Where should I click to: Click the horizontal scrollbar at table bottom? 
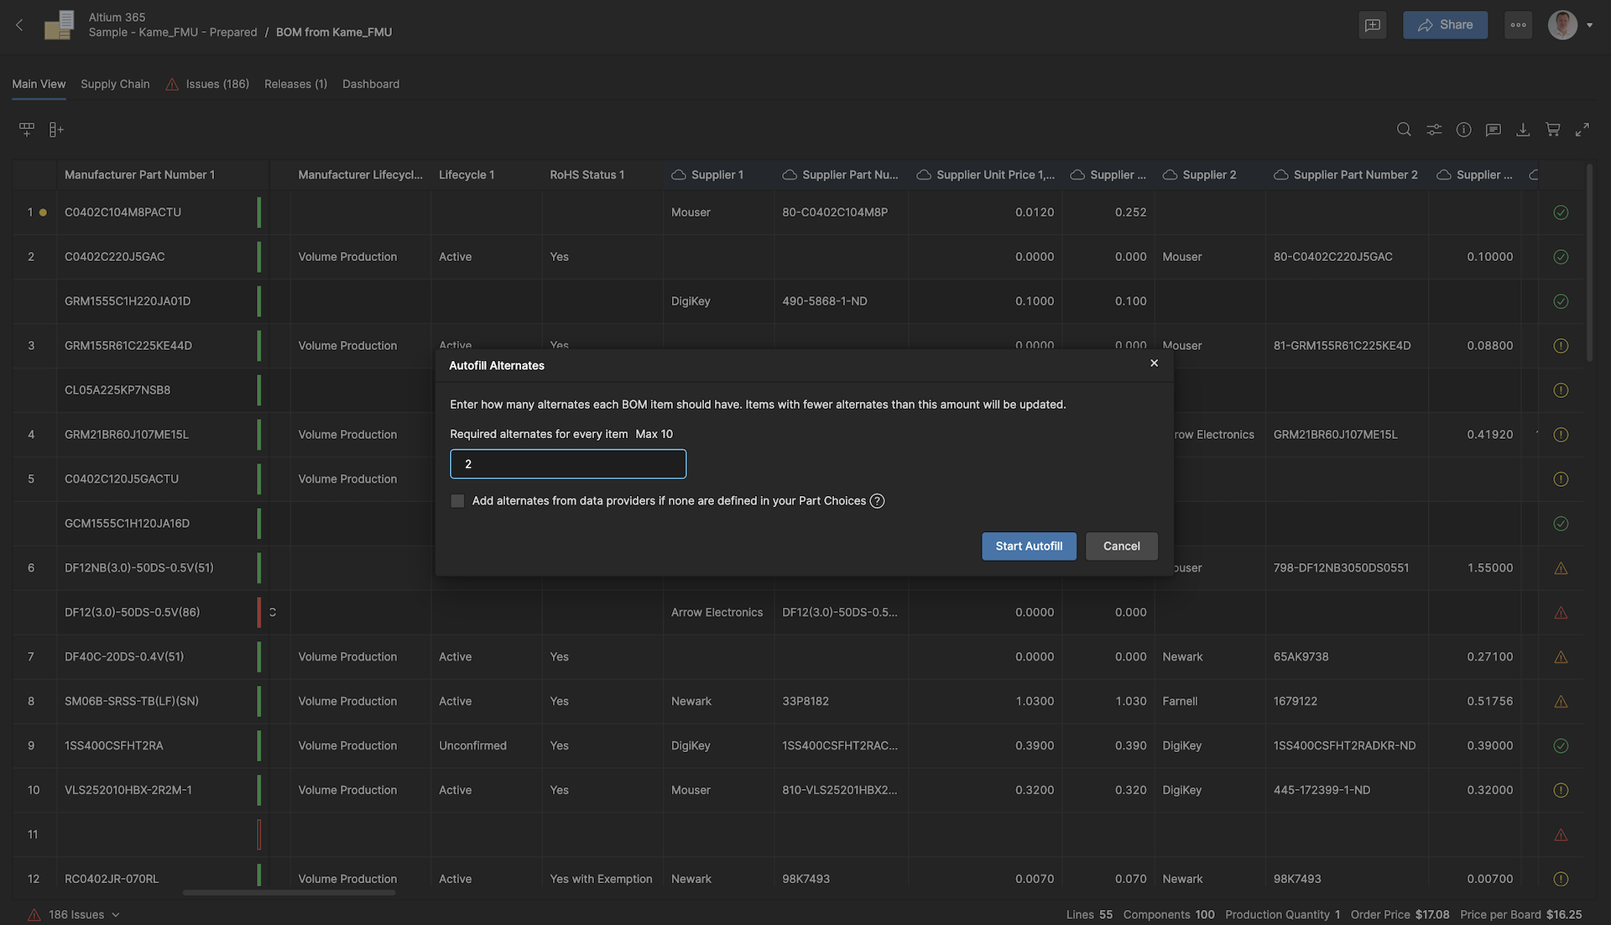[x=289, y=893]
